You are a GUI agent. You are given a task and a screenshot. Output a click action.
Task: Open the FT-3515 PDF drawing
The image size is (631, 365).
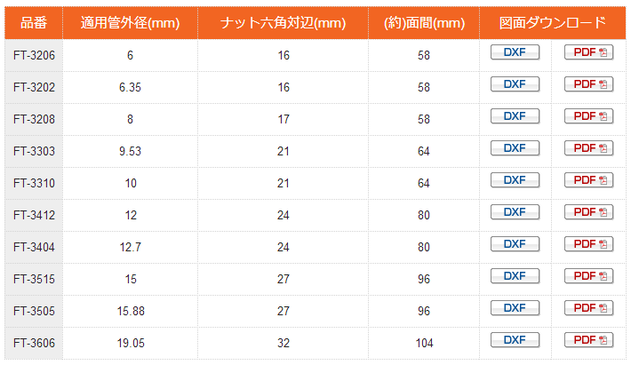588,276
